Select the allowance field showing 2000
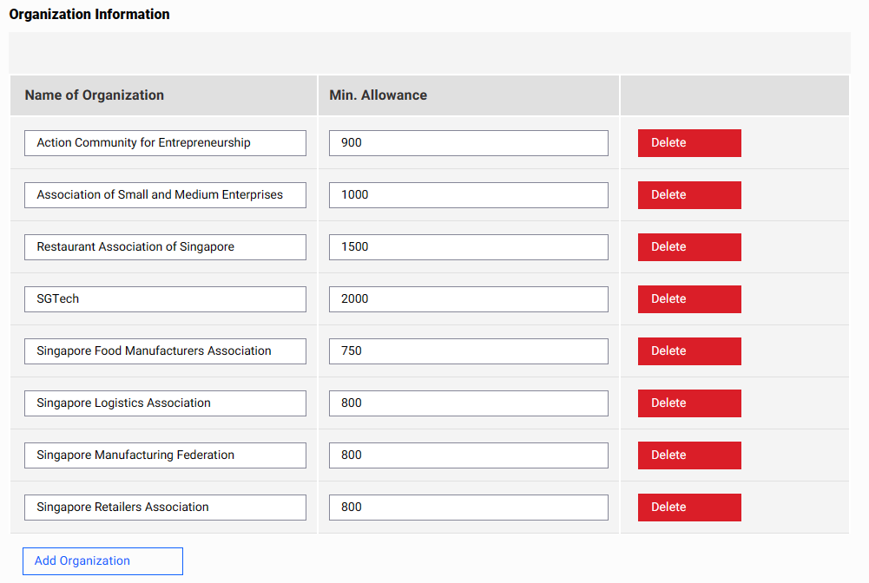This screenshot has width=869, height=583. (x=468, y=299)
